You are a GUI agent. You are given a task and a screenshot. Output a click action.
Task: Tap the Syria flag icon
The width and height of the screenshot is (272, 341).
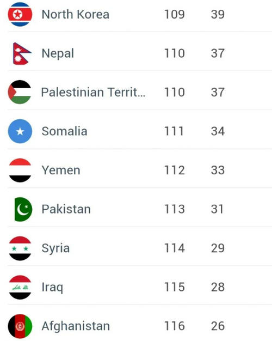click(20, 248)
